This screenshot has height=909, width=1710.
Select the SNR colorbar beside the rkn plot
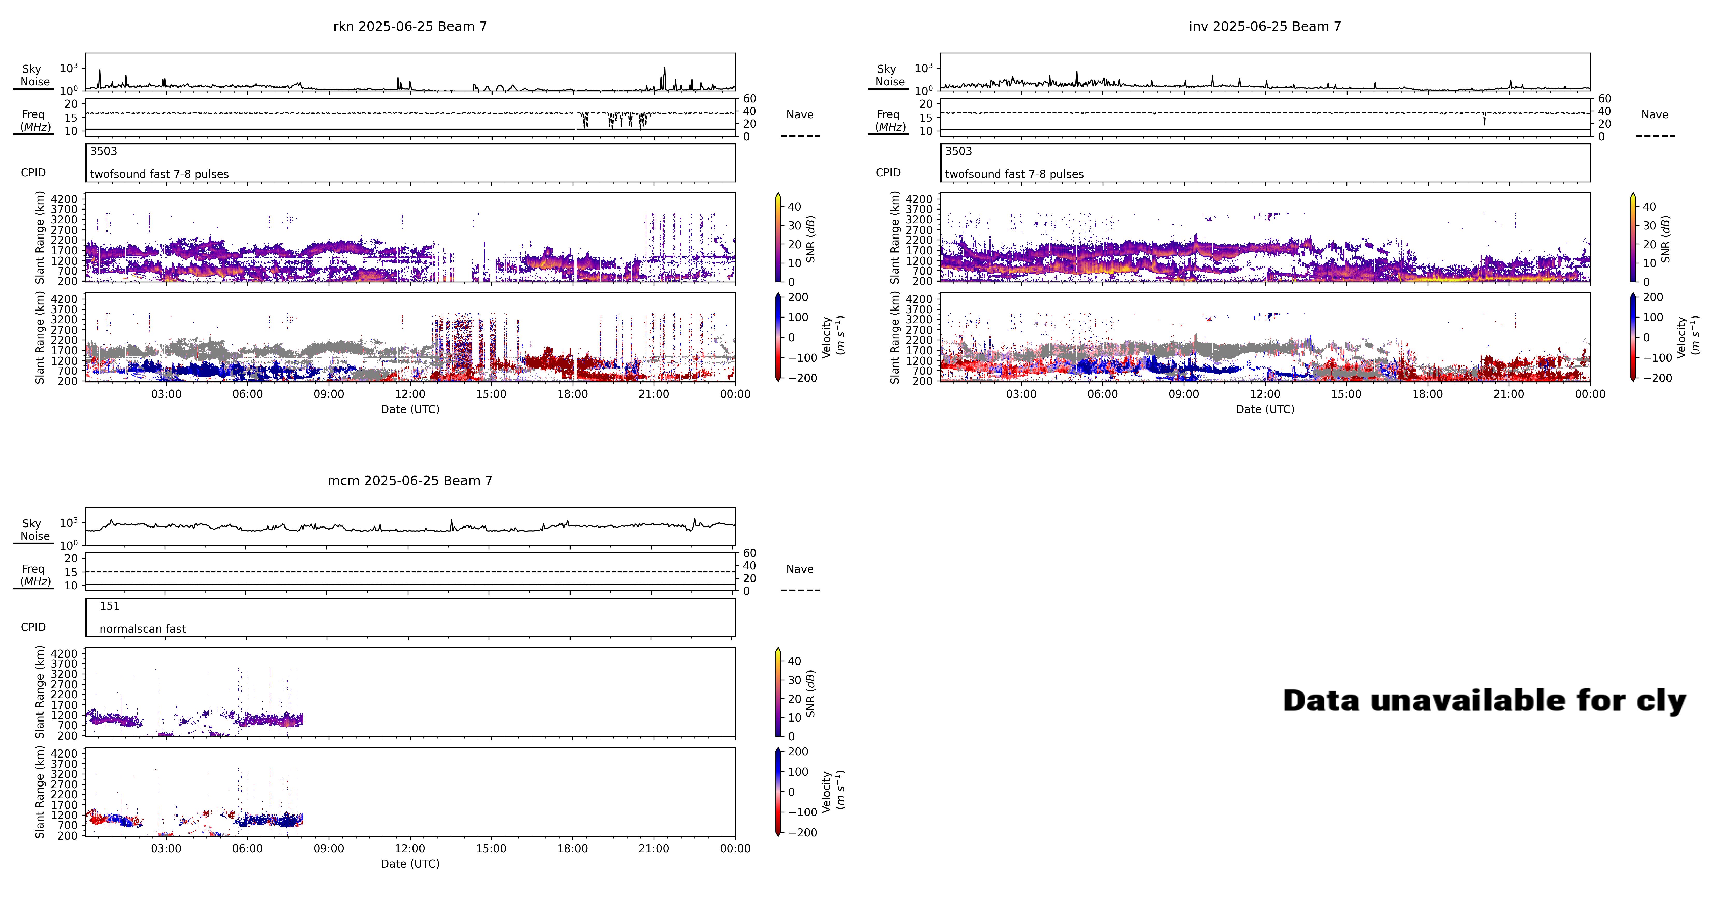click(778, 237)
